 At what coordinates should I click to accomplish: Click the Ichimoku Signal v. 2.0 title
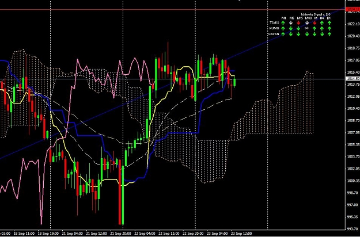click(x=316, y=14)
